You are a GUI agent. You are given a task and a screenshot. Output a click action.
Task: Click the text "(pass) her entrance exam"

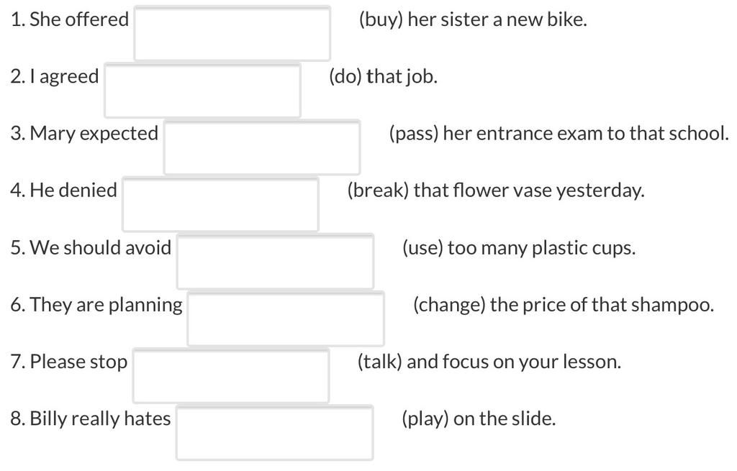[495, 134]
